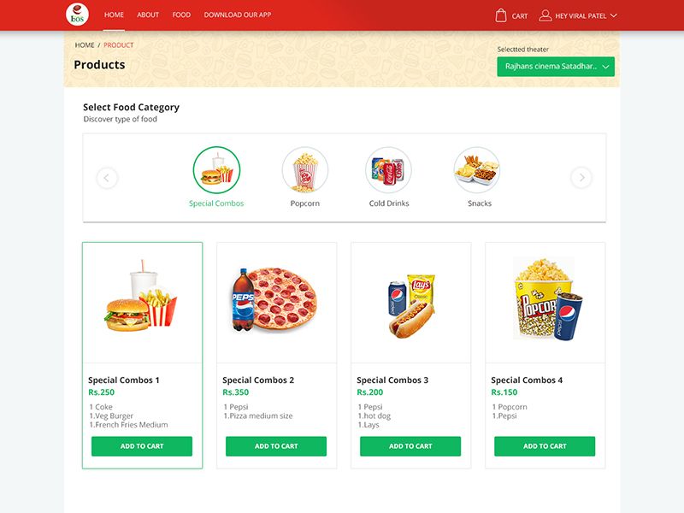The height and width of the screenshot is (513, 684).
Task: Select the Cold Drinks category icon
Action: [x=388, y=170]
